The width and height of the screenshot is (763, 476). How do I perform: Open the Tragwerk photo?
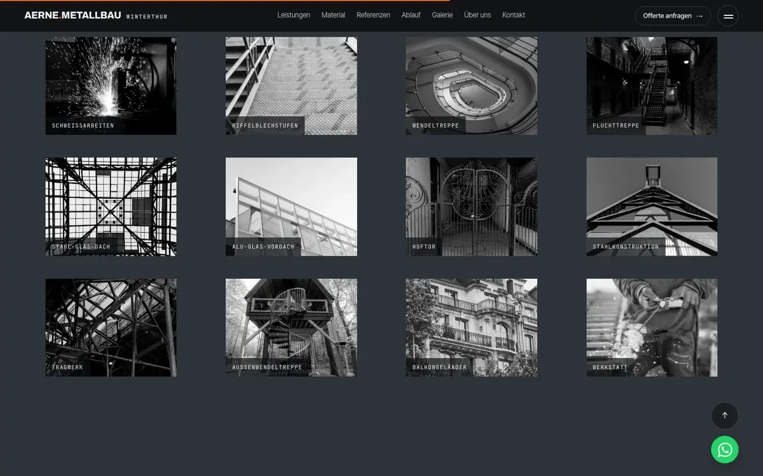coord(111,327)
